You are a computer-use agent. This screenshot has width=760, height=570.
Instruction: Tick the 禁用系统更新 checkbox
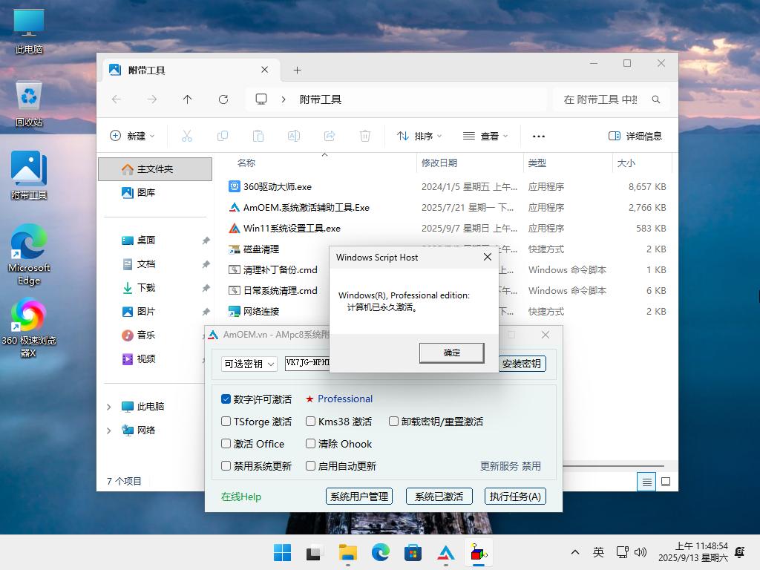[x=226, y=466]
